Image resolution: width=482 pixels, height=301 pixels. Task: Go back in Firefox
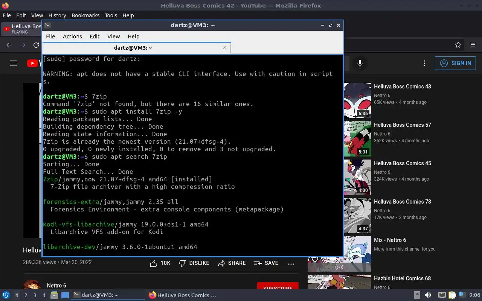point(9,45)
